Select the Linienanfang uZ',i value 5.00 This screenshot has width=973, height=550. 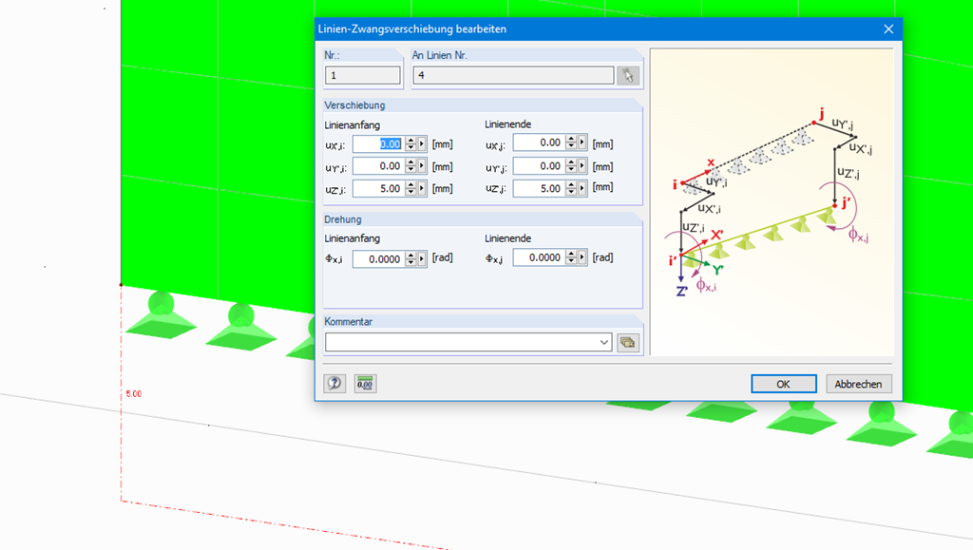[378, 188]
